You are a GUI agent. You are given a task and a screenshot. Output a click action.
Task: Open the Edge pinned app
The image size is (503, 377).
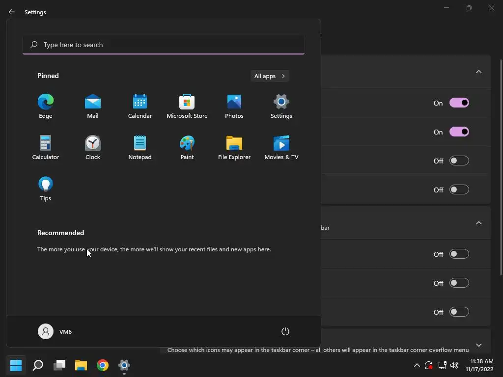[x=46, y=107]
